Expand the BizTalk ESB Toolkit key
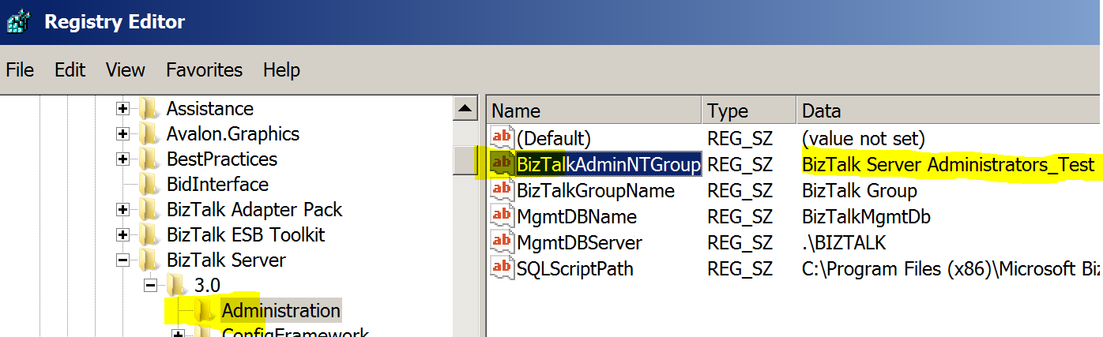Screen dimensions: 1103x337 pos(122,235)
